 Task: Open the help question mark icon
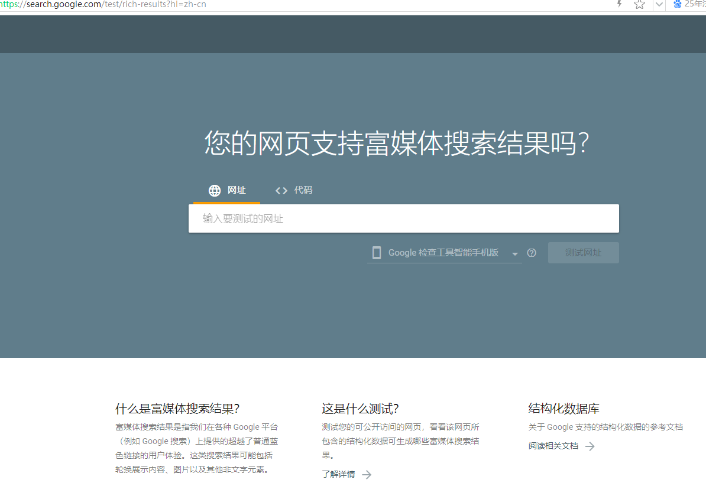[x=532, y=253]
